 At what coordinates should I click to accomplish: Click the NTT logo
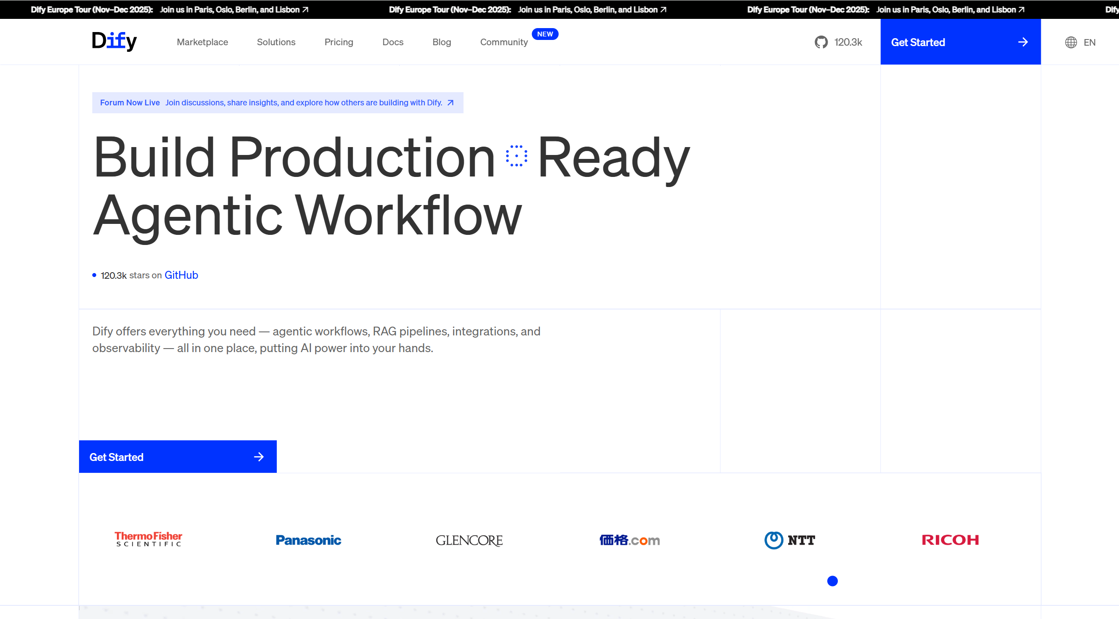[790, 540]
